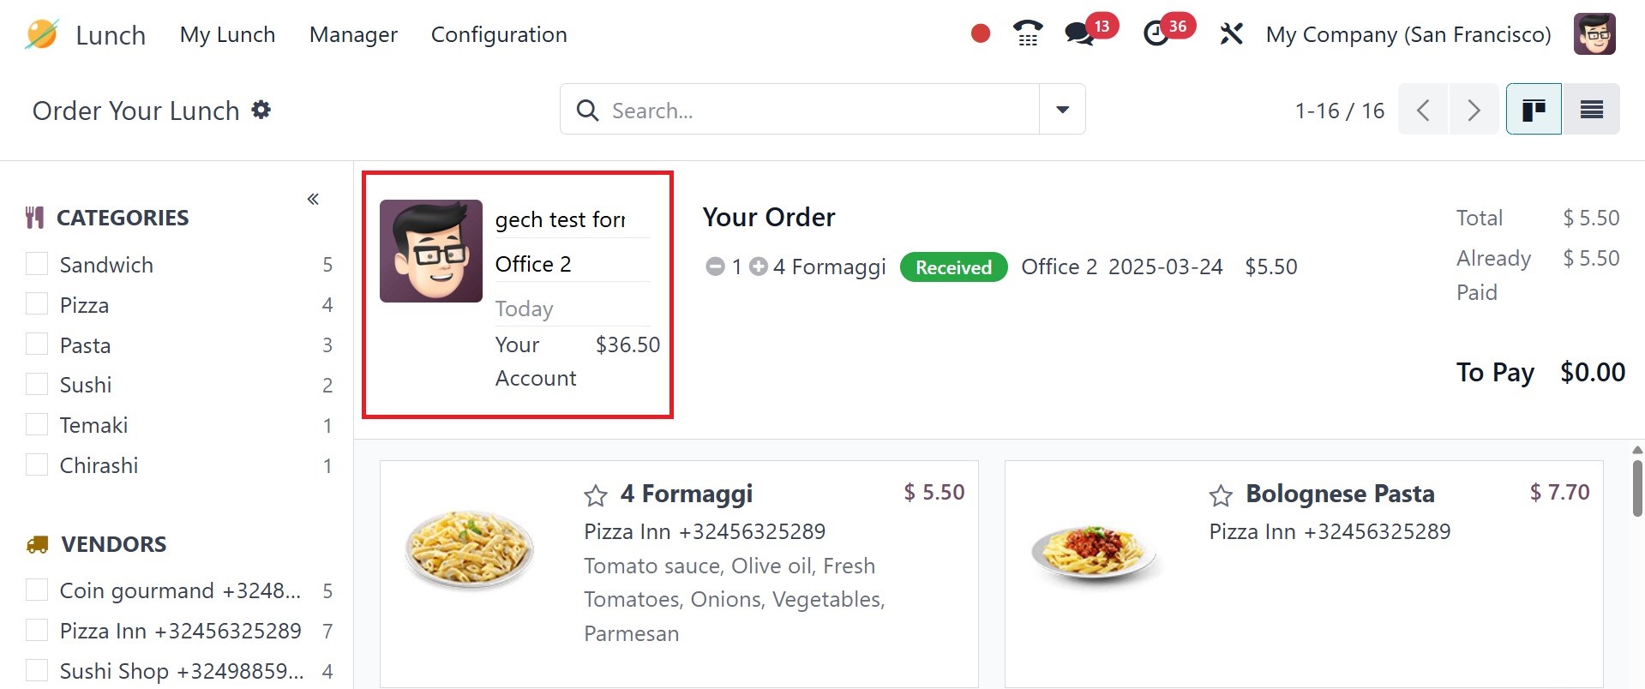Open the VoIP phone dialer icon
This screenshot has height=689, width=1645.
(x=1027, y=33)
